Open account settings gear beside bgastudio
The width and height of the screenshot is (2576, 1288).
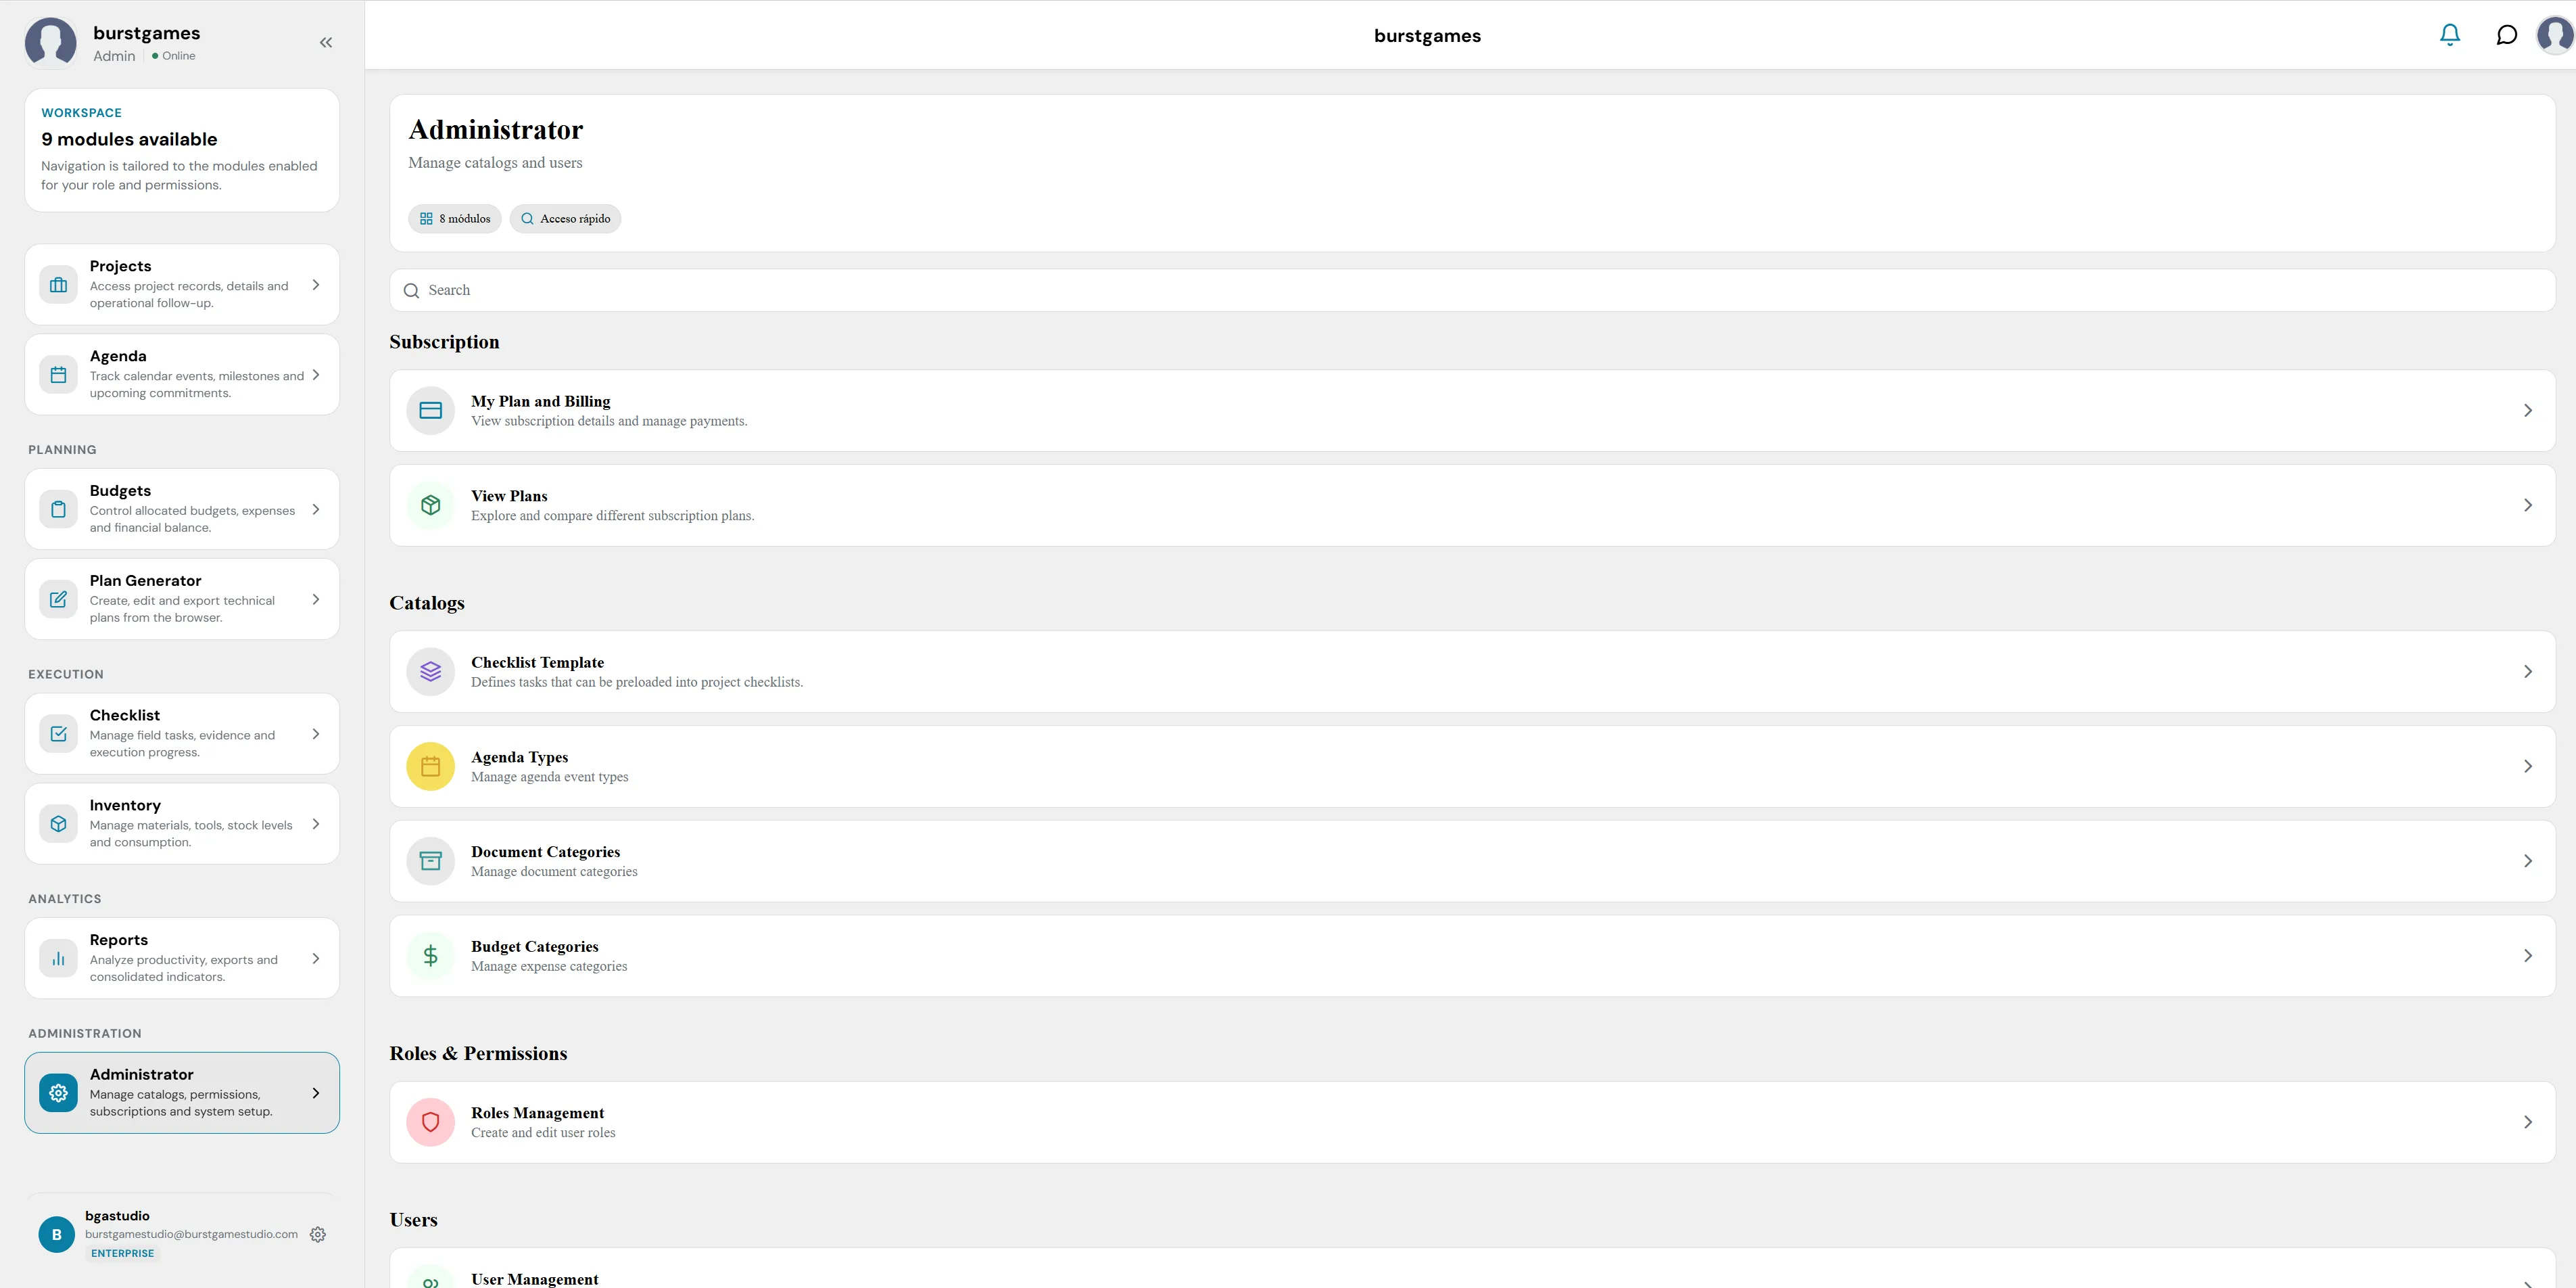pos(318,1234)
